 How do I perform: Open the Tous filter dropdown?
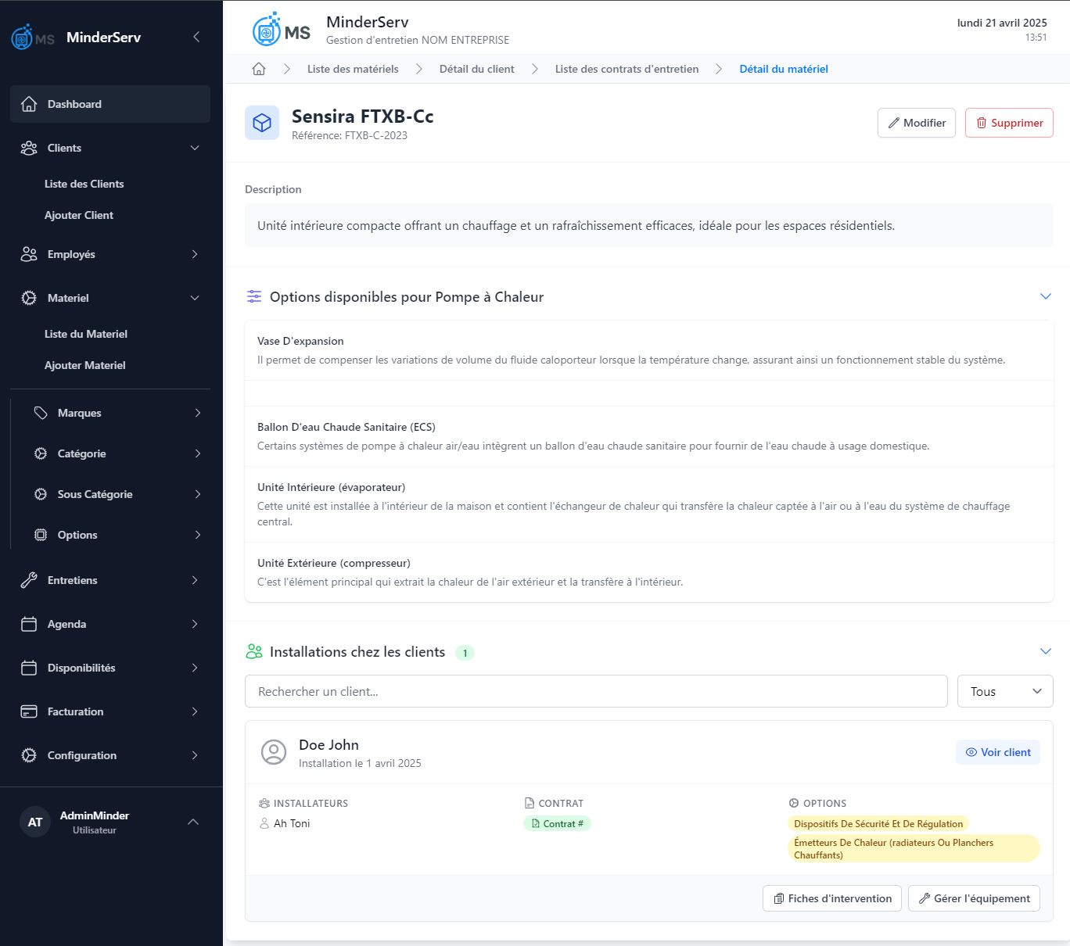point(1005,691)
